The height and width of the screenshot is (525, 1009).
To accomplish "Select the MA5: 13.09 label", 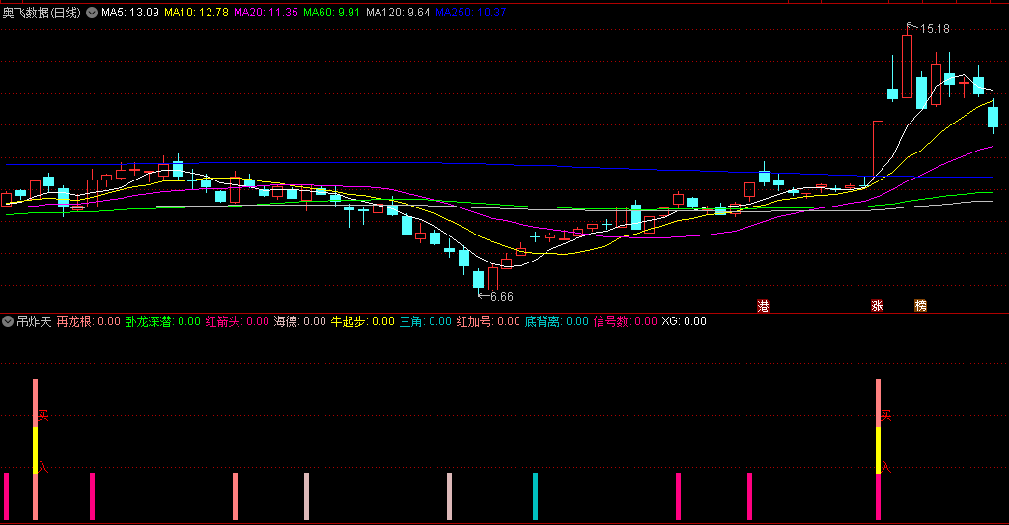I will click(x=130, y=13).
